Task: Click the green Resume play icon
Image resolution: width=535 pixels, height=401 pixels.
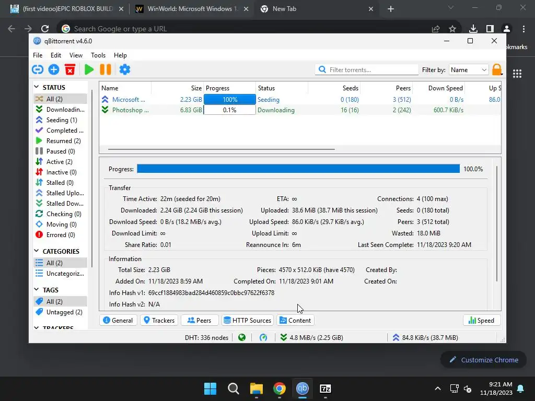Action: (x=89, y=69)
